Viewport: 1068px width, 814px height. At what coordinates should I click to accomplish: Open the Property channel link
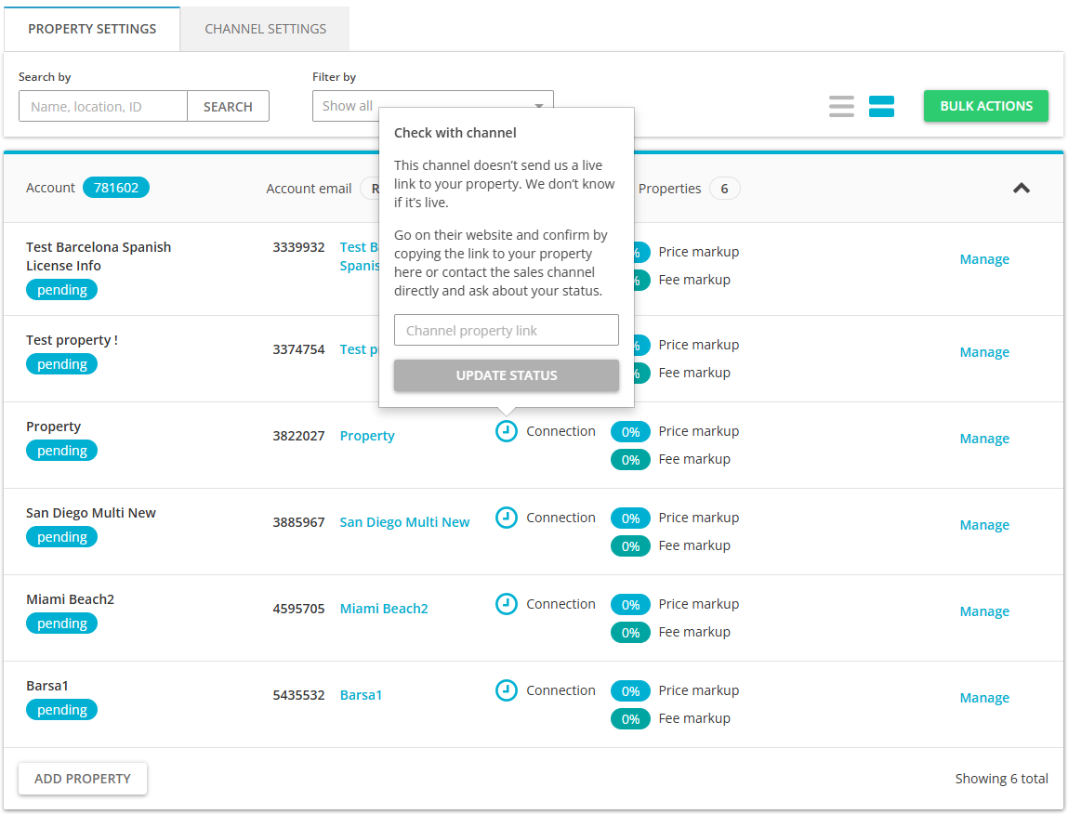367,436
